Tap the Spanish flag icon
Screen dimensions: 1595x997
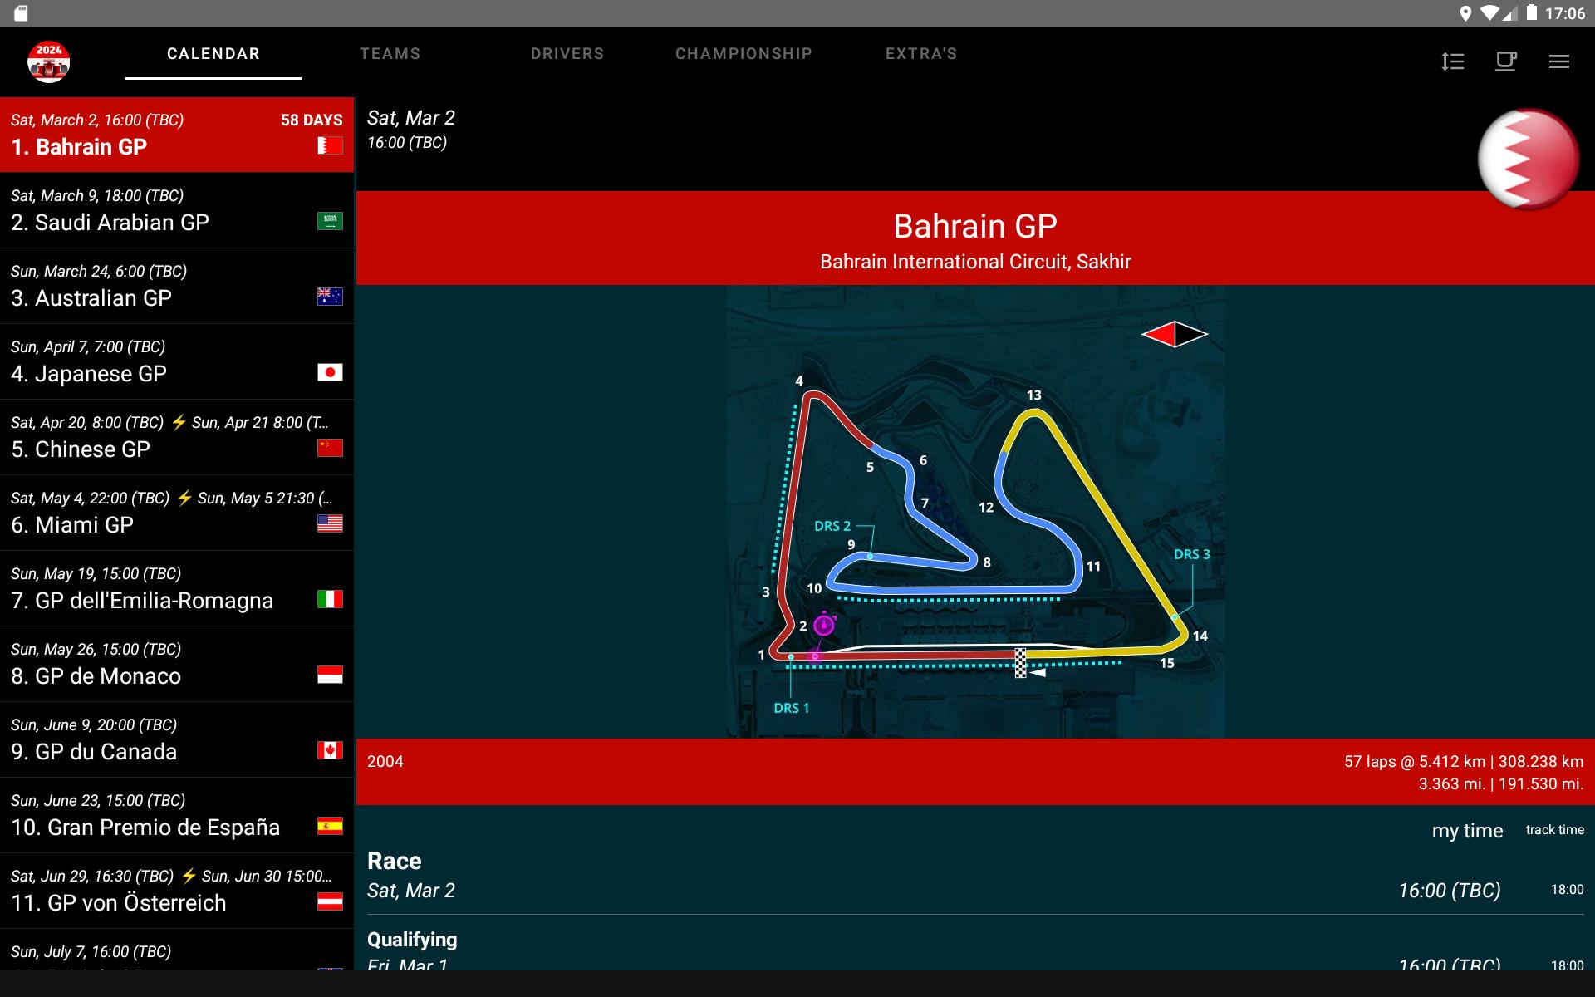click(330, 826)
